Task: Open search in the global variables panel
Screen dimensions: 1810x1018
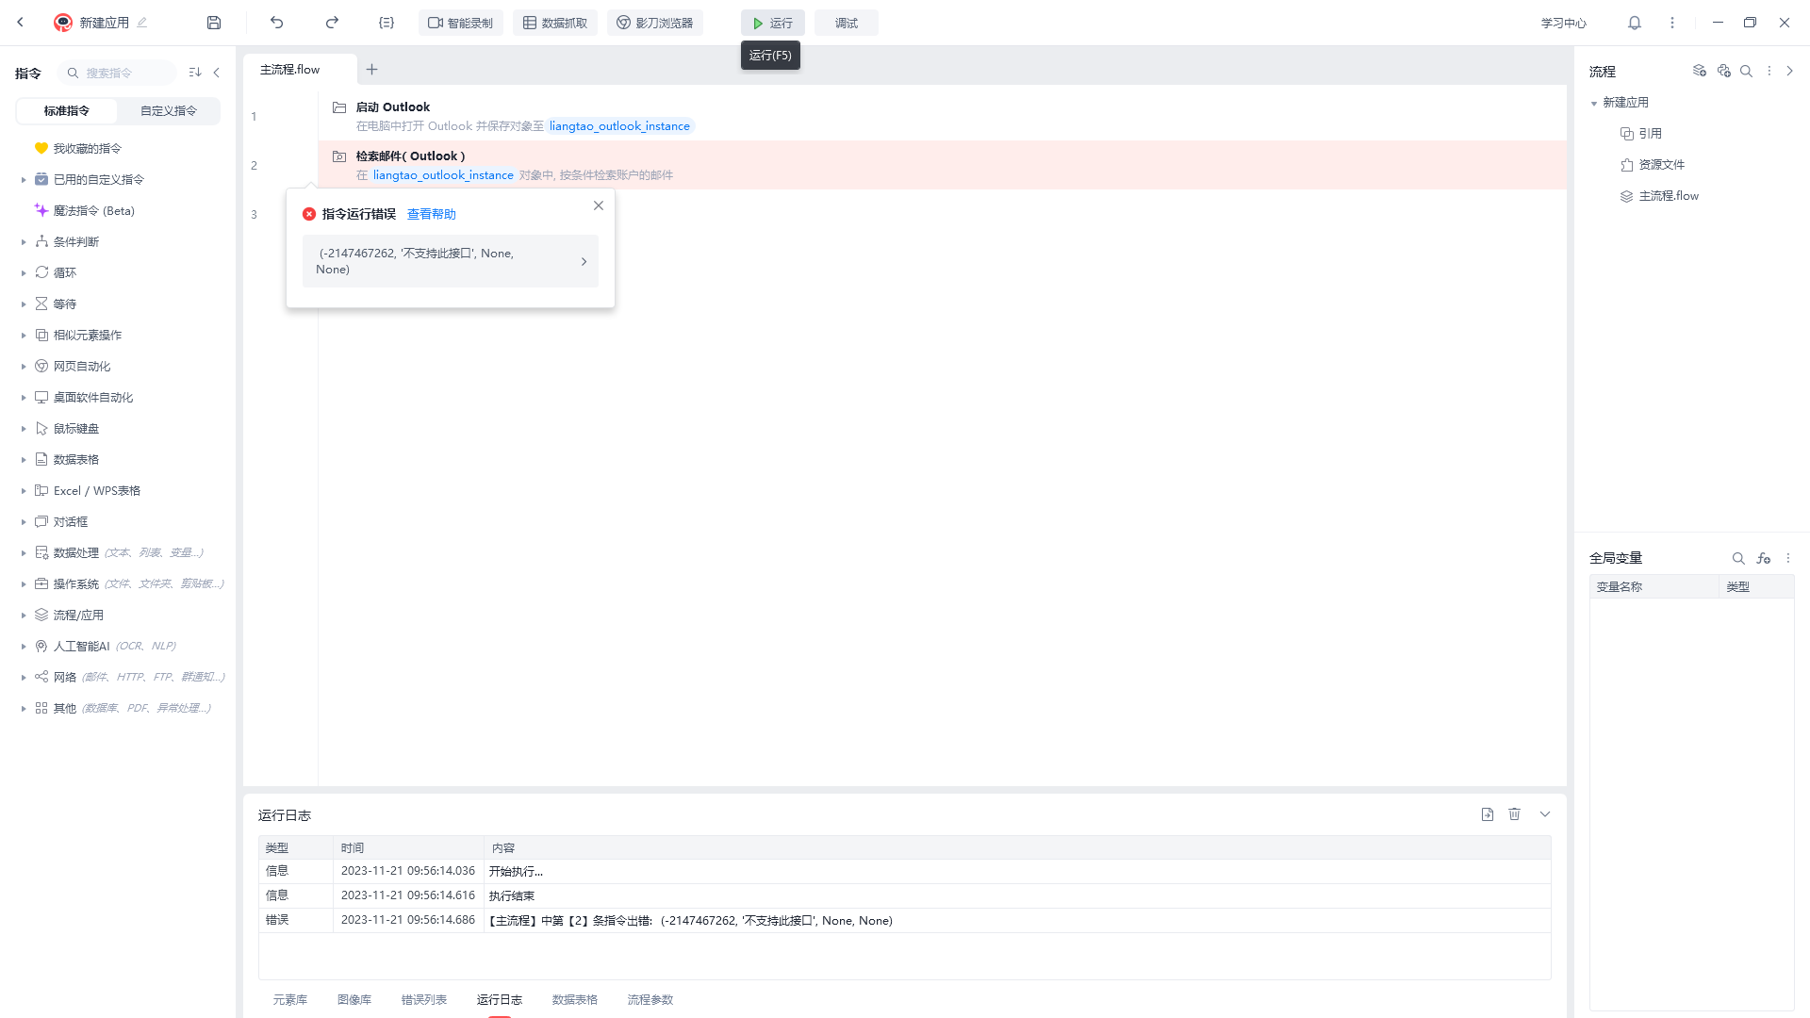Action: (1738, 558)
